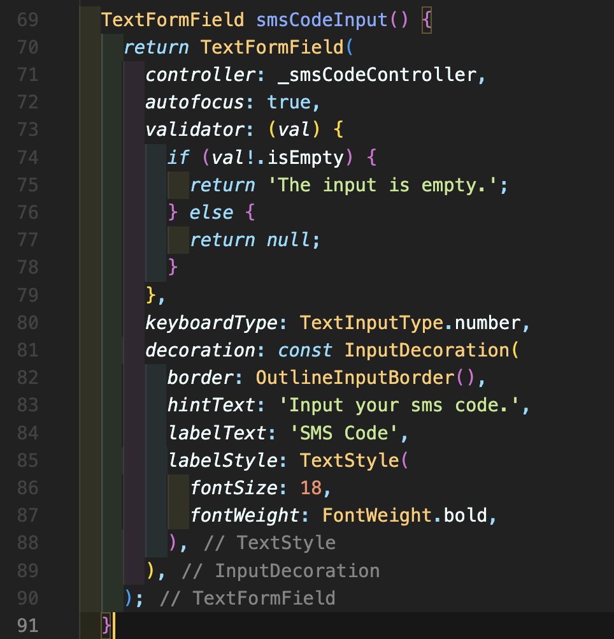Click line number 69 in gutter
The width and height of the screenshot is (614, 639).
click(27, 20)
